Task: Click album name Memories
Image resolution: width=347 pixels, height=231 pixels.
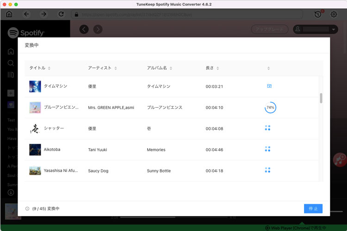Action: (x=156, y=150)
